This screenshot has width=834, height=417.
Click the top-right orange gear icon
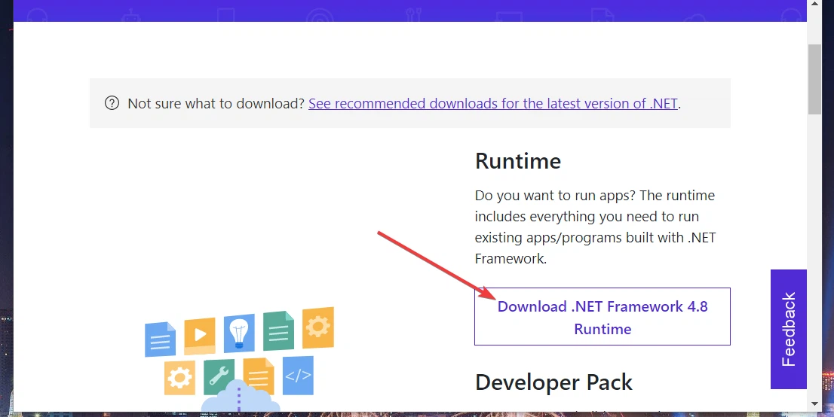[317, 327]
